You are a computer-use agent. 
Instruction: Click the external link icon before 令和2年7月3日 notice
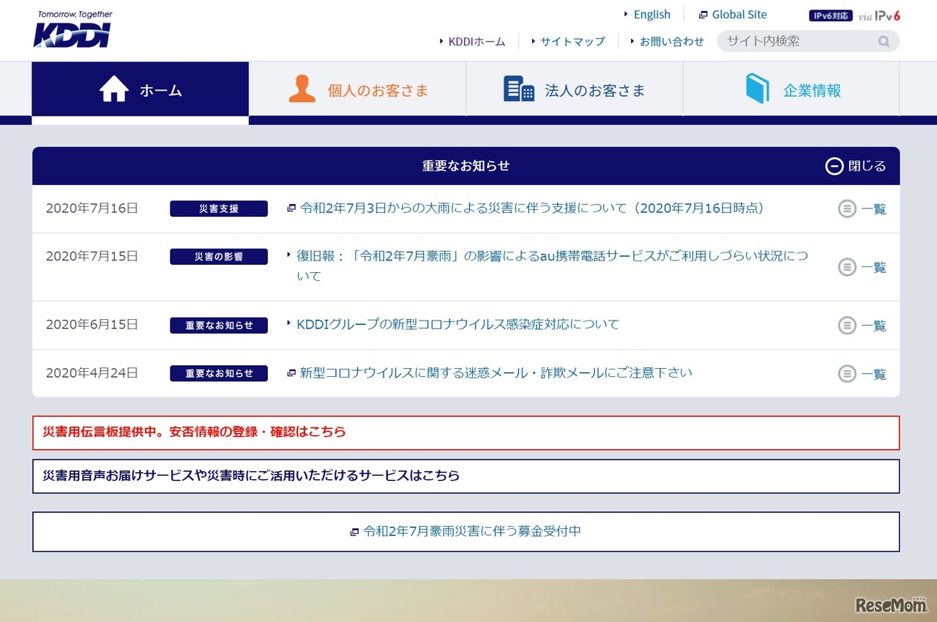(x=291, y=209)
